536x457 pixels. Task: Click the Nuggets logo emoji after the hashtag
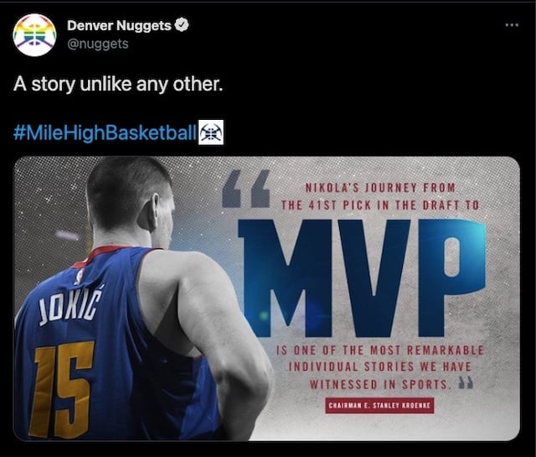(x=211, y=132)
